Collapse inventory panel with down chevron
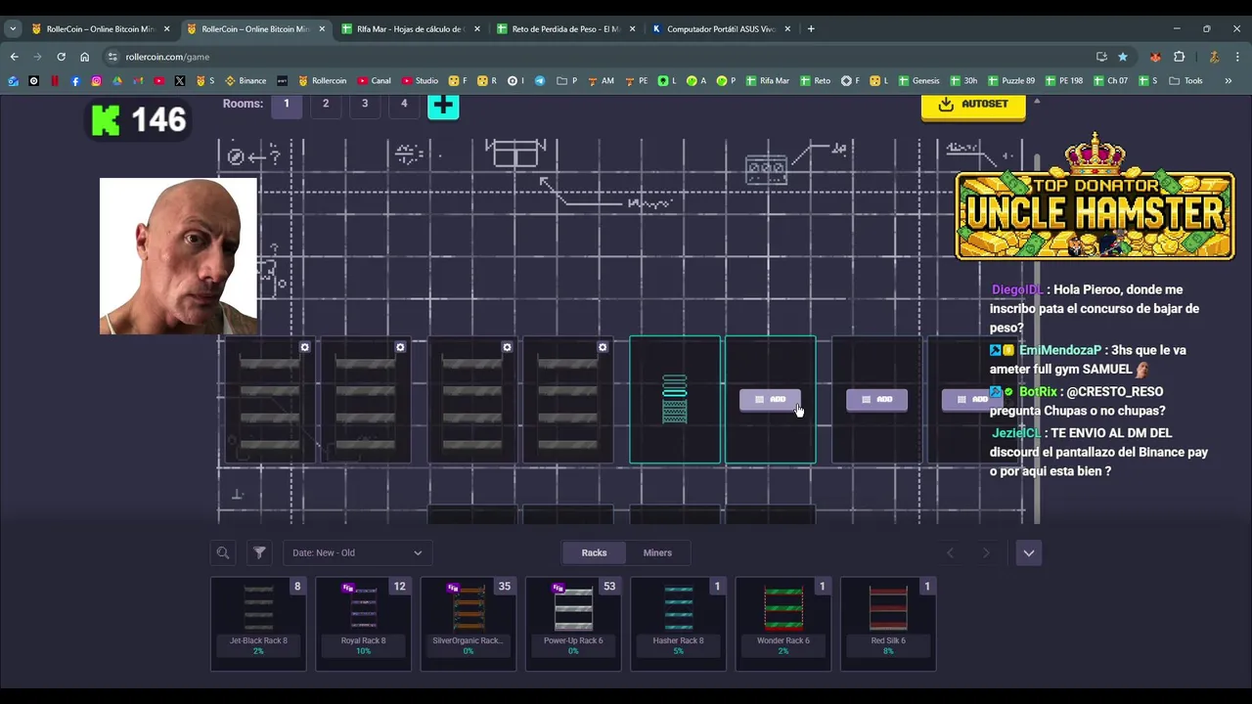The image size is (1252, 704). pos(1028,552)
